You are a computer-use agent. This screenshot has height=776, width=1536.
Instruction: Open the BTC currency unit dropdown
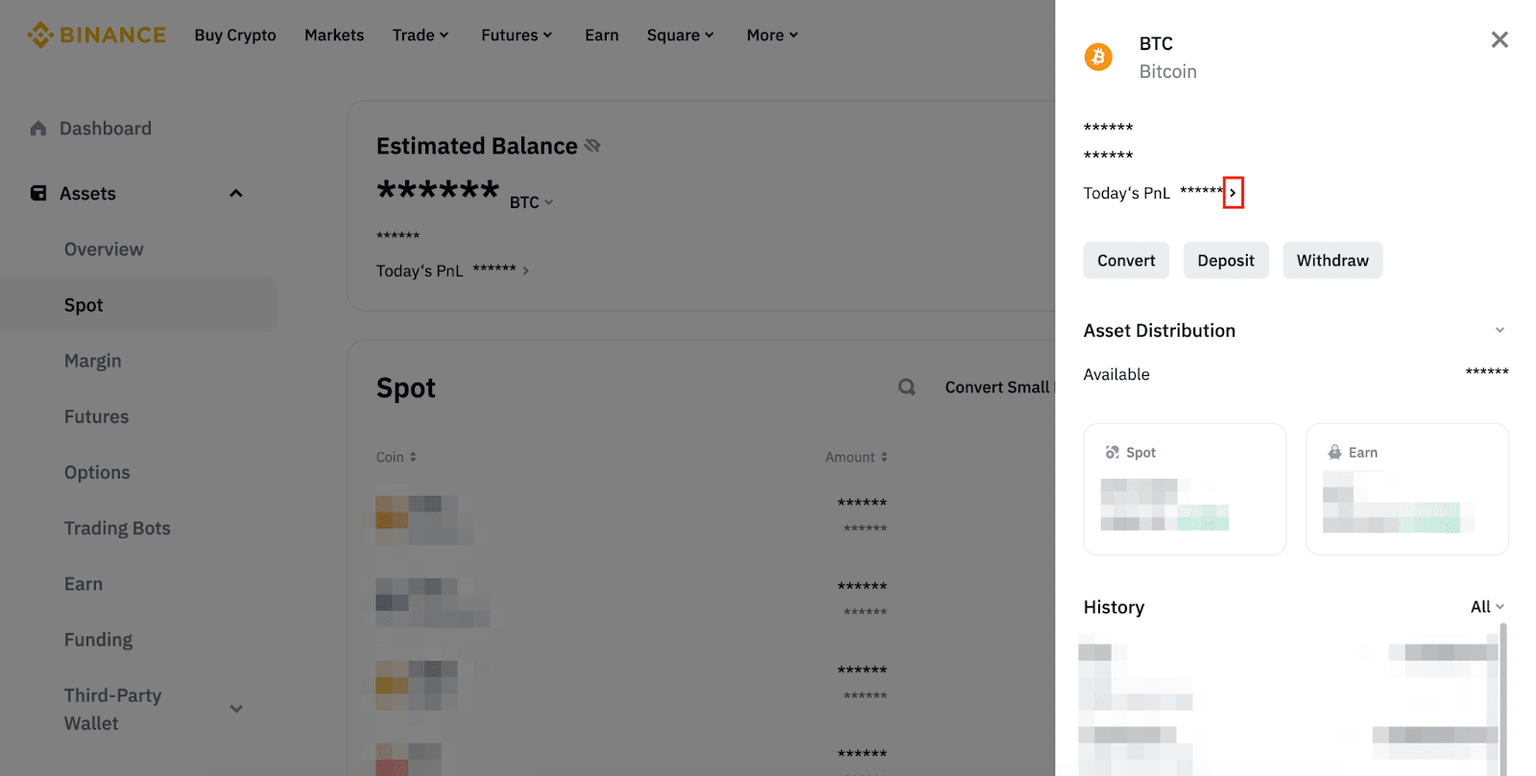(531, 202)
